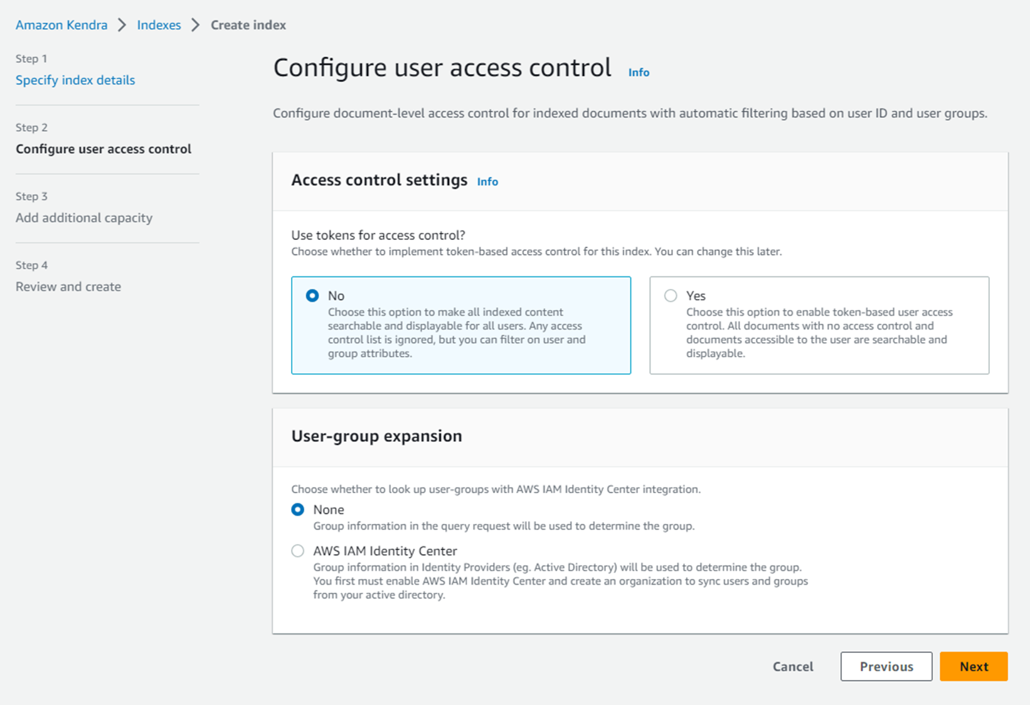1030x705 pixels.
Task: Go to Amazon Kendra breadcrumb link
Action: (x=61, y=25)
